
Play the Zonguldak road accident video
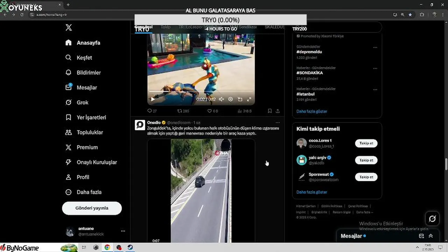(x=201, y=191)
